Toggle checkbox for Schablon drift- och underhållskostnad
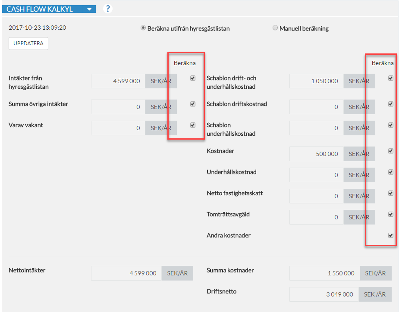 point(391,78)
